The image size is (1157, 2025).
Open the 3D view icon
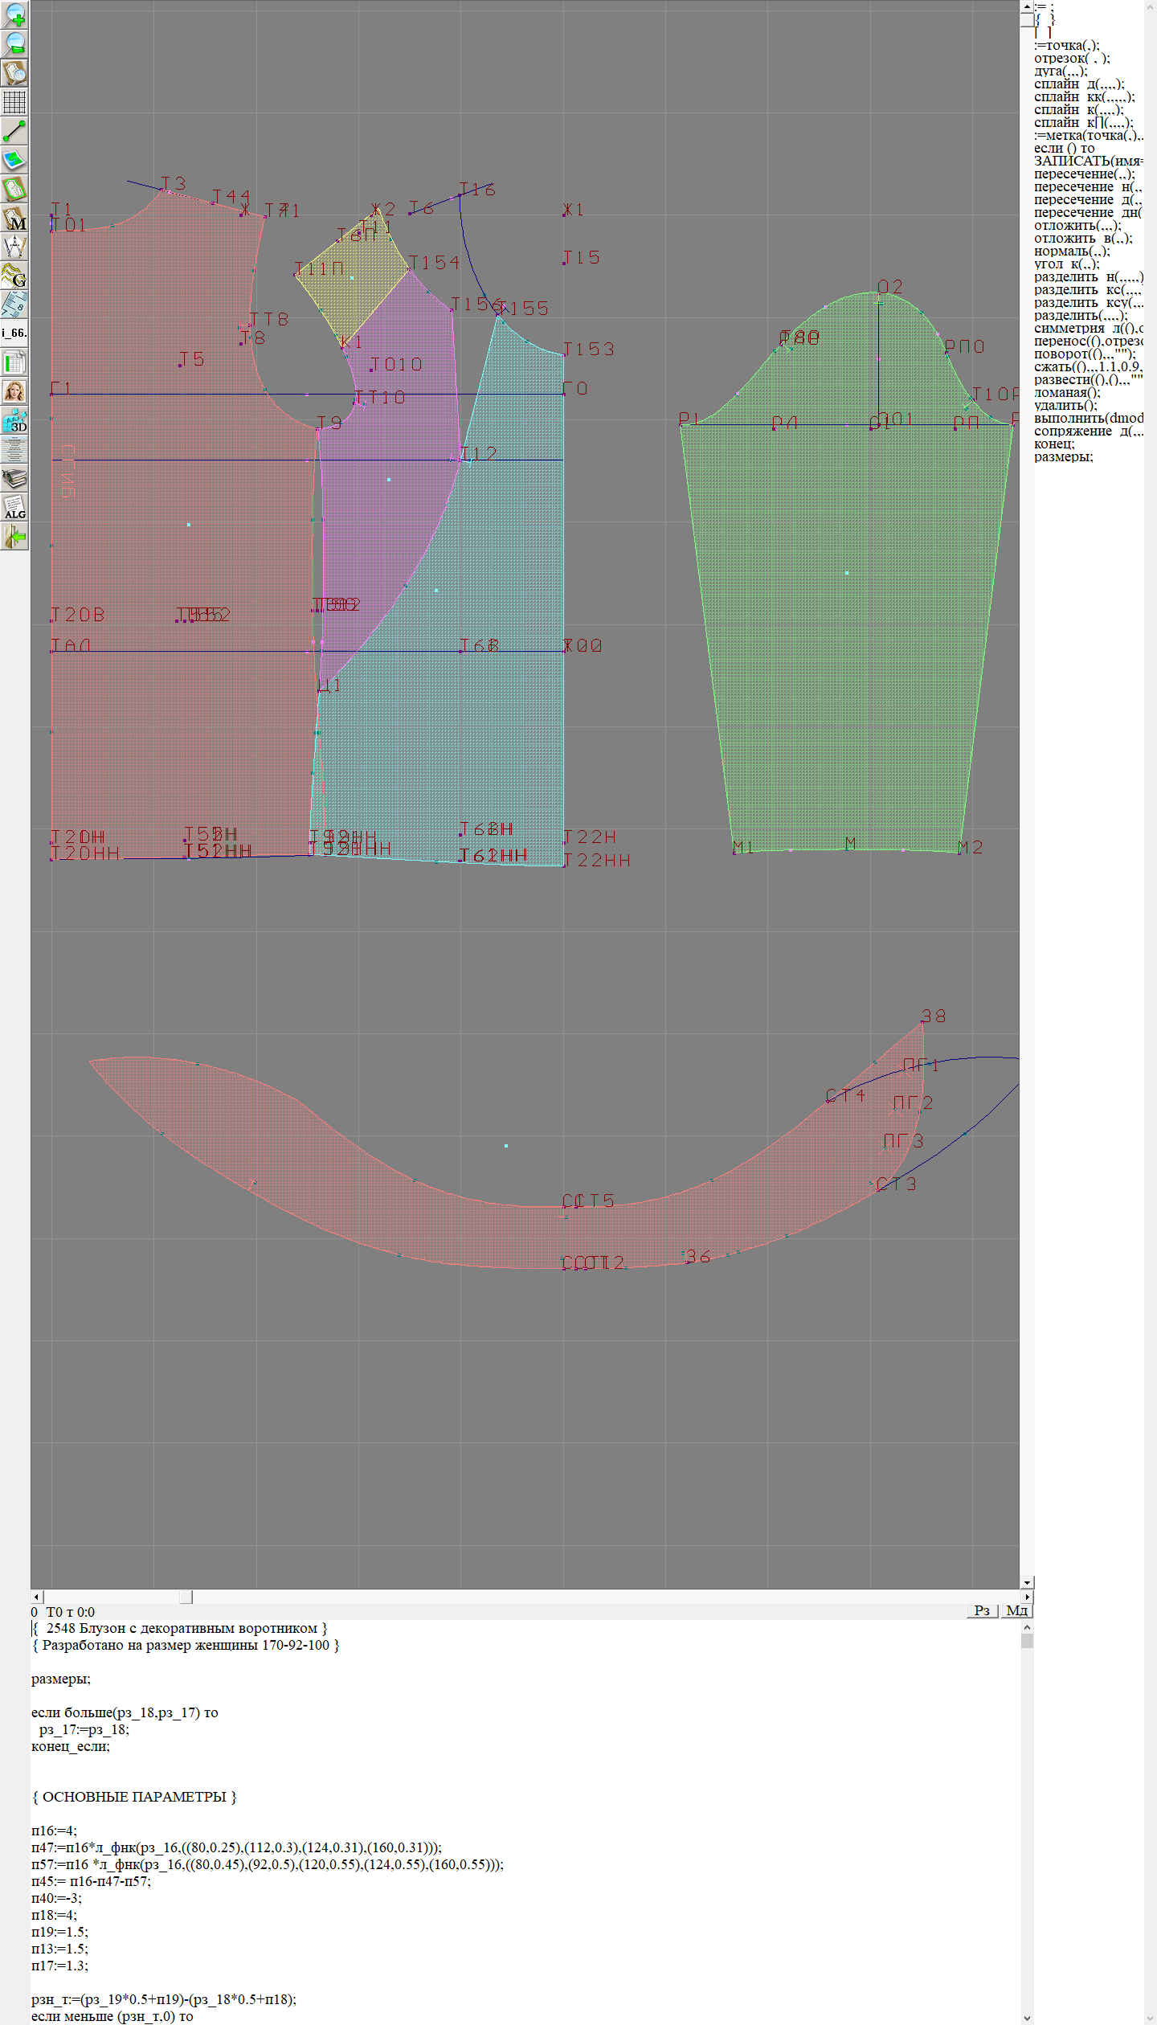coord(14,420)
